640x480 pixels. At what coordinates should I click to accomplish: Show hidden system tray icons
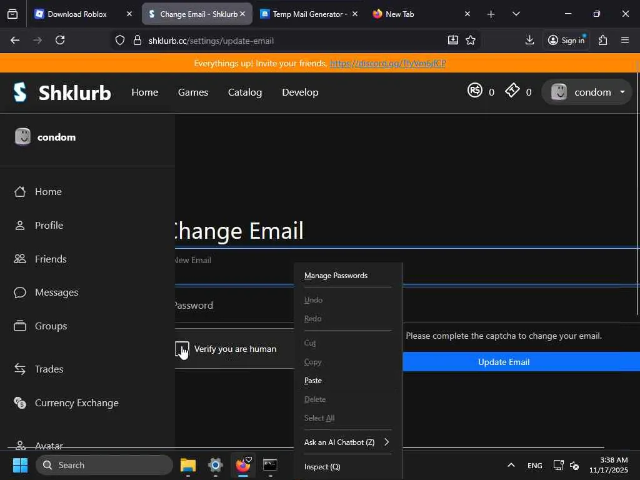511,465
